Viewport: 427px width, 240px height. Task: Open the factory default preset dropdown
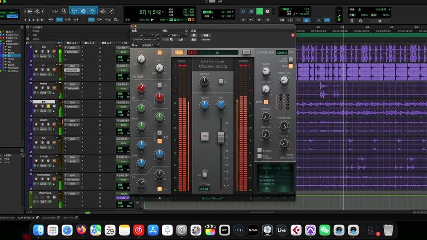(174, 36)
